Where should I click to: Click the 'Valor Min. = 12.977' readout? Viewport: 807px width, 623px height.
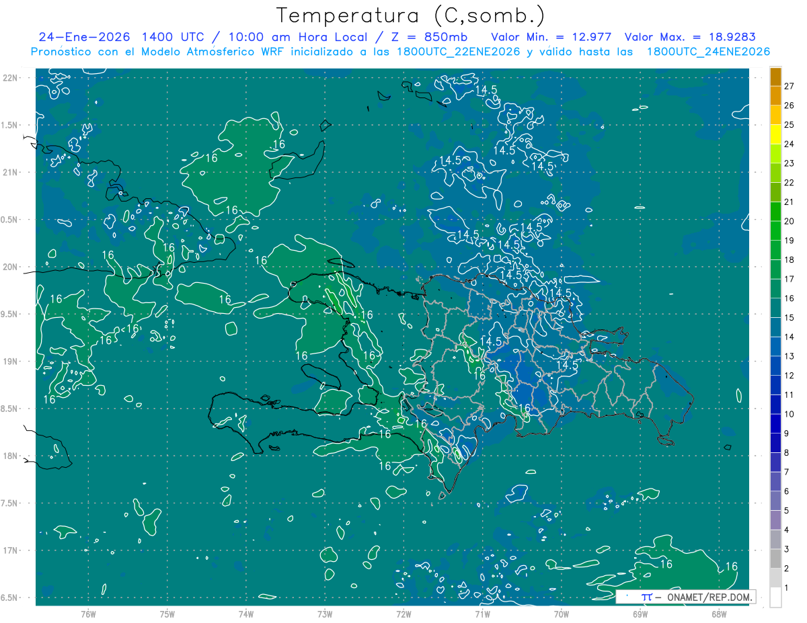tap(553, 37)
